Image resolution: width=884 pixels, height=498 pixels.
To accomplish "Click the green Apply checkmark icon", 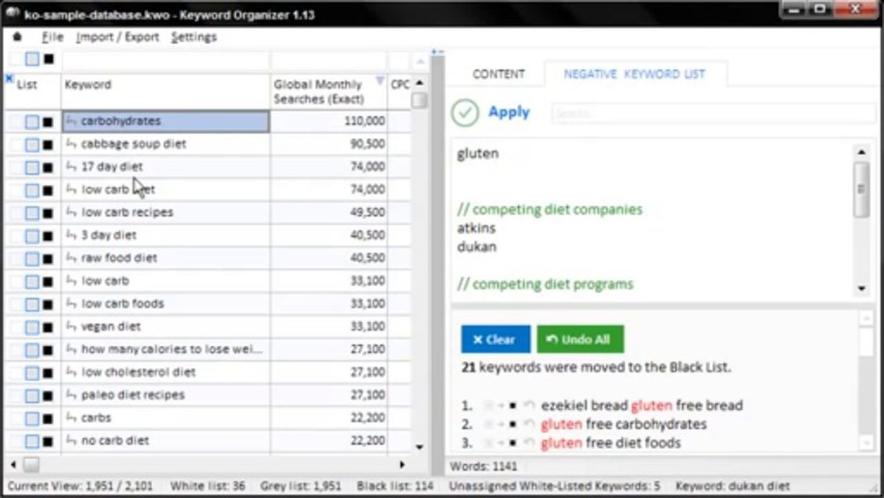I will click(465, 113).
